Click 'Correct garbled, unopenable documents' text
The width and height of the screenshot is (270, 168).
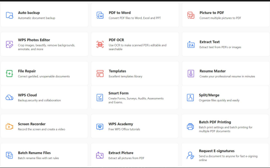44,76
